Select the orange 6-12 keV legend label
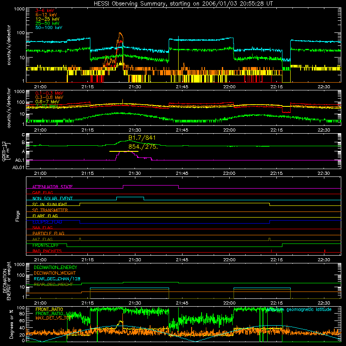Image resolution: width=346 pixels, height=346 pixels. coord(46,15)
